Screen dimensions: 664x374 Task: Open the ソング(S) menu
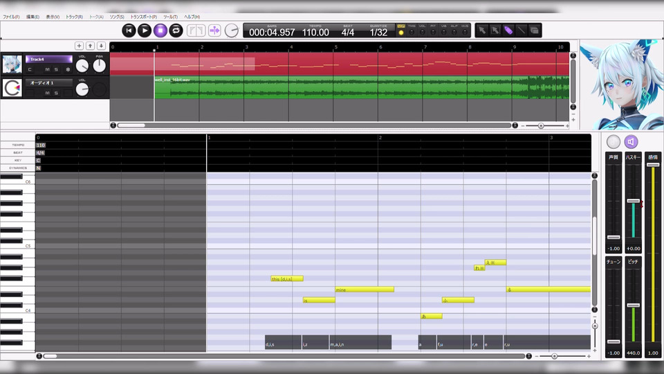click(117, 17)
